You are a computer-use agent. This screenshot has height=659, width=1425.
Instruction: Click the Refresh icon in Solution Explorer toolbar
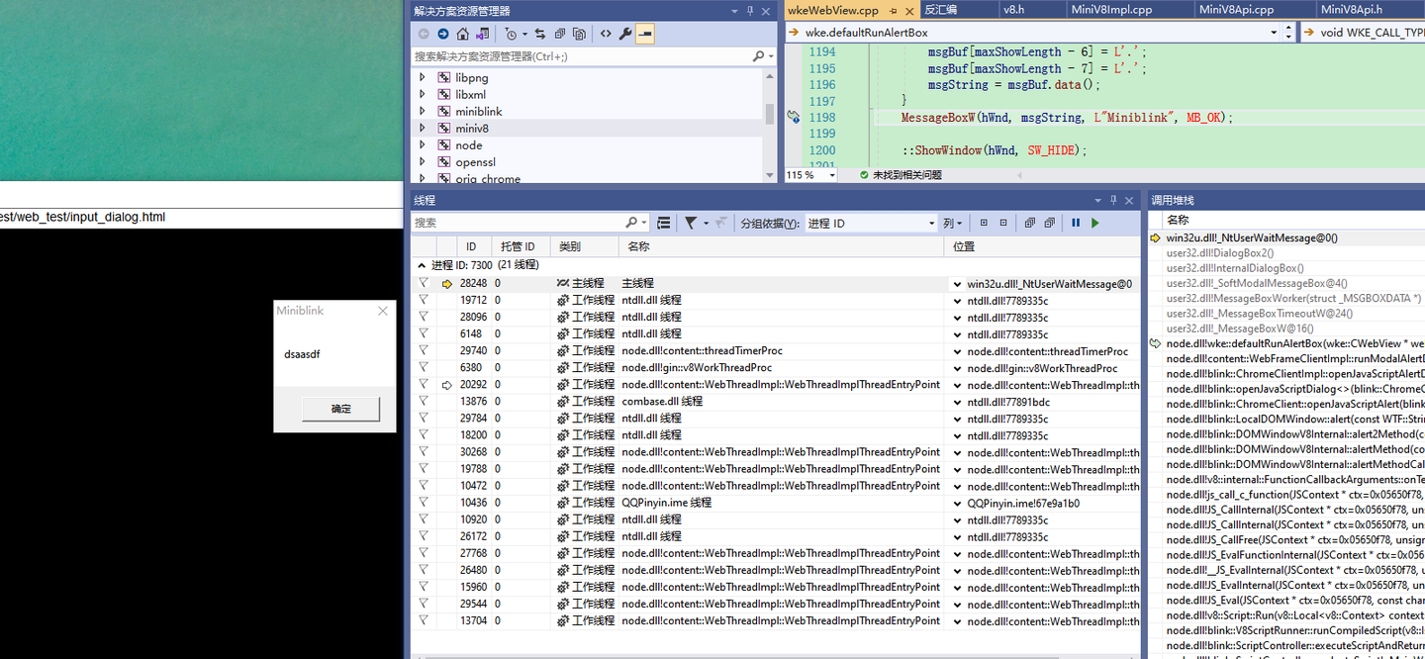point(540,33)
